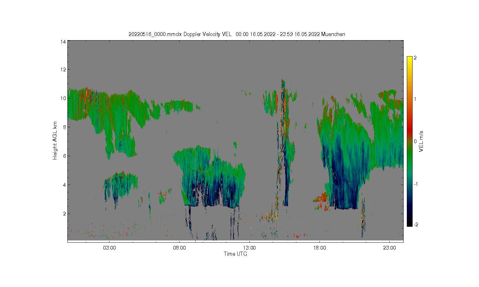Image resolution: width=479 pixels, height=287 pixels.
Task: Click the velocity colorbar gradient
Action: click(409, 141)
